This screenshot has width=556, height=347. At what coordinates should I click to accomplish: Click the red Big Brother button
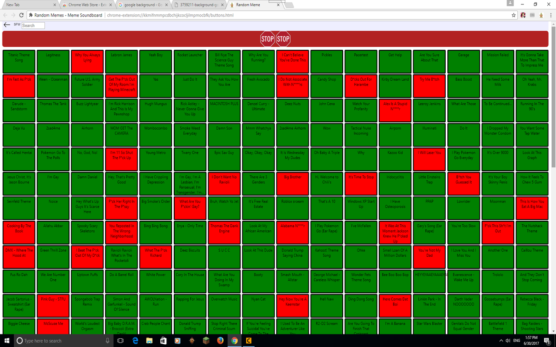click(292, 183)
